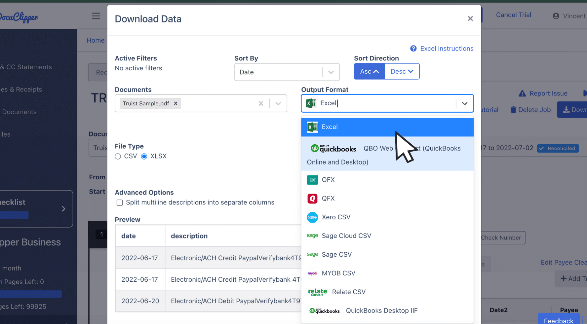Remove Truist Sample.pdf from selected documents
587x324 pixels.
[x=176, y=103]
